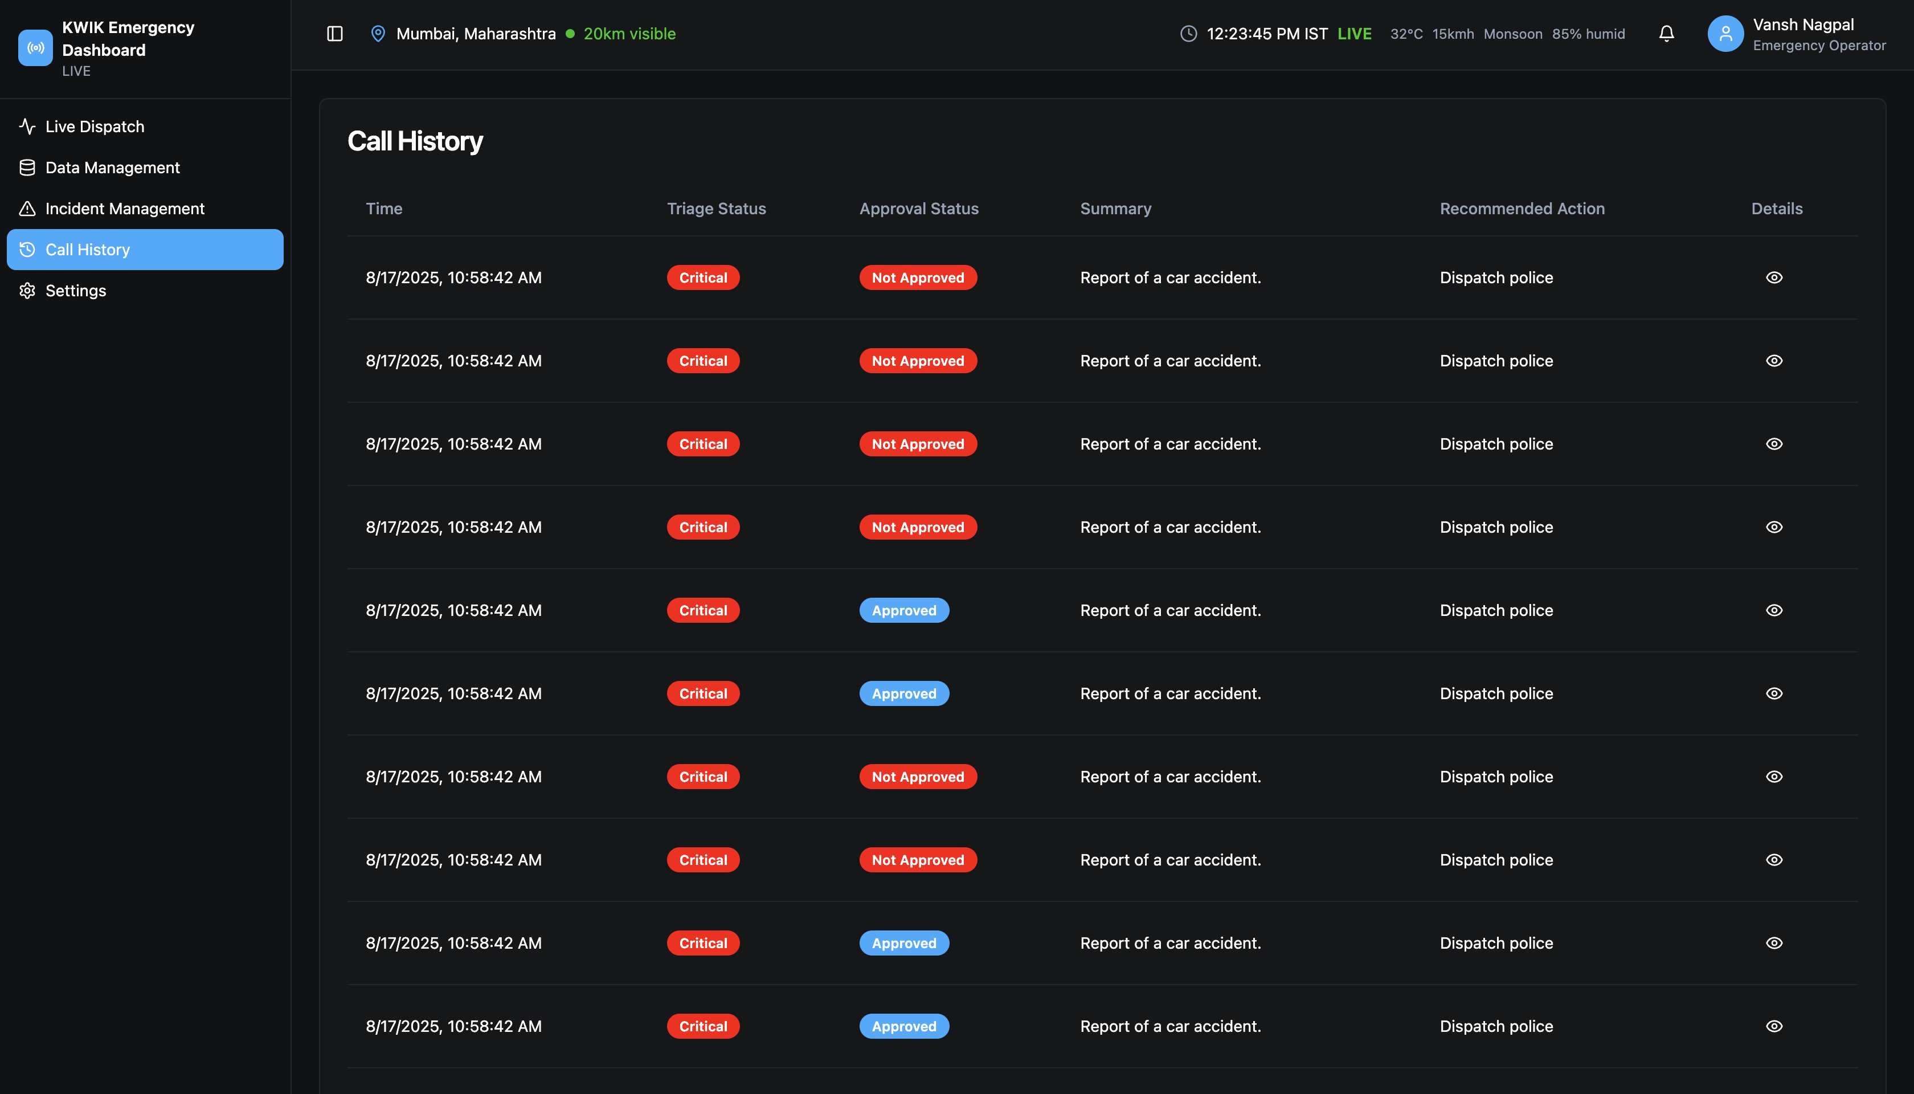Click the Time column header
This screenshot has height=1094, width=1914.
(384, 209)
